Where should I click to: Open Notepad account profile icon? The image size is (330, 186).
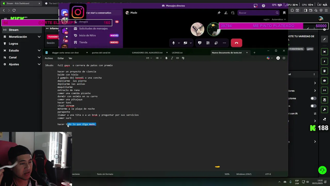(278, 58)
